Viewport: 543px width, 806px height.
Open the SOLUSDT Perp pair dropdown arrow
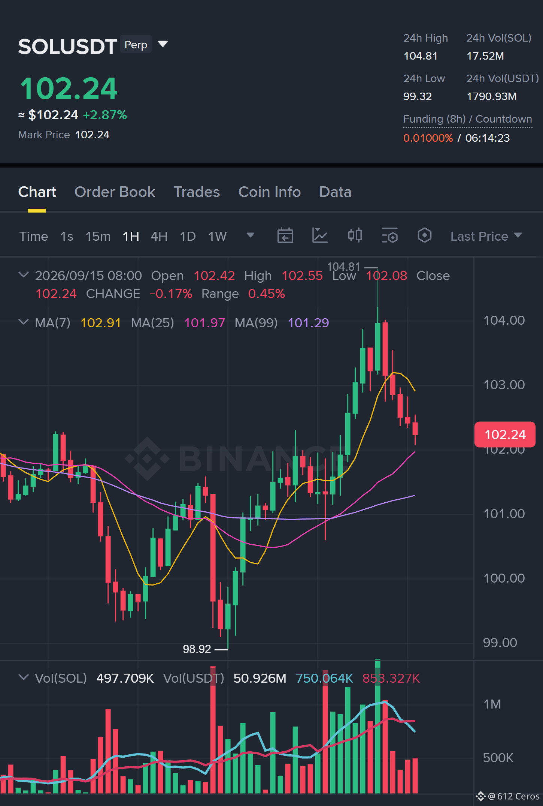point(163,44)
